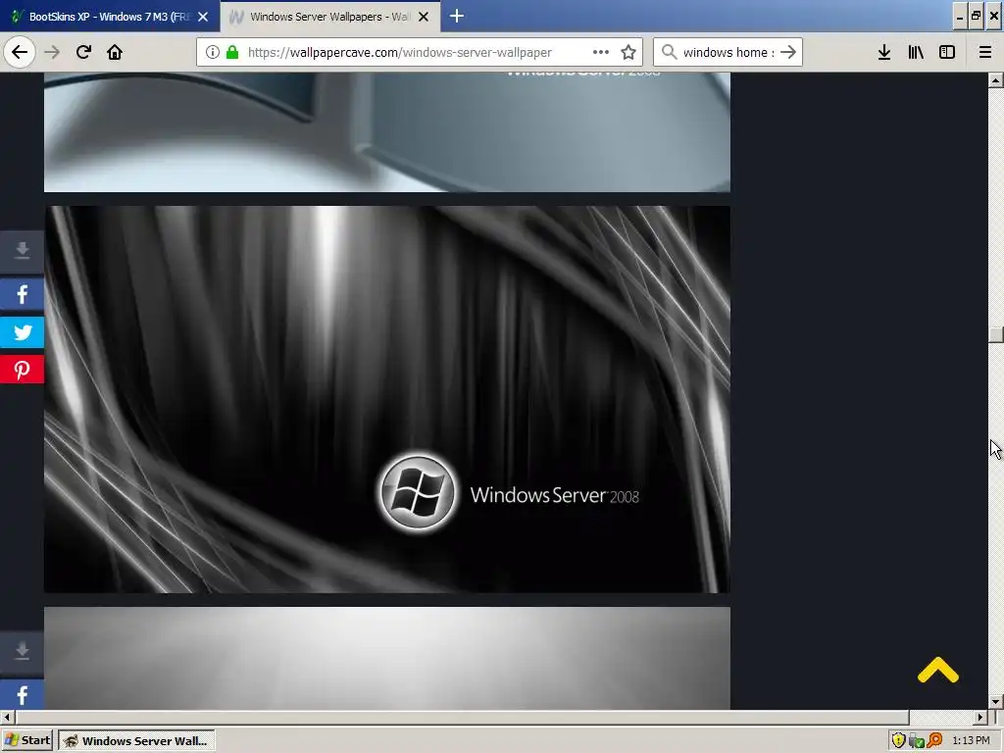Open page actions three-dot menu
Image resolution: width=1004 pixels, height=753 pixels.
pos(601,52)
